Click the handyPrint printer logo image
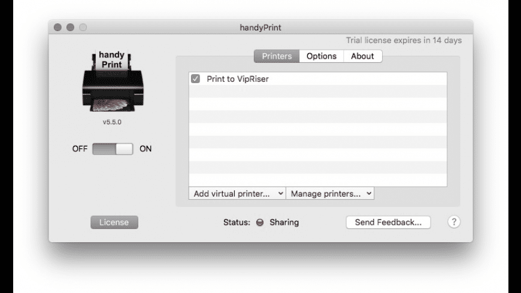 tap(113, 81)
